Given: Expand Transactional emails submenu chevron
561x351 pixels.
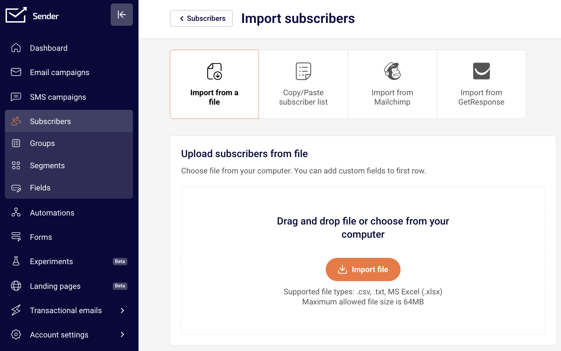Looking at the screenshot, I should coord(122,310).
